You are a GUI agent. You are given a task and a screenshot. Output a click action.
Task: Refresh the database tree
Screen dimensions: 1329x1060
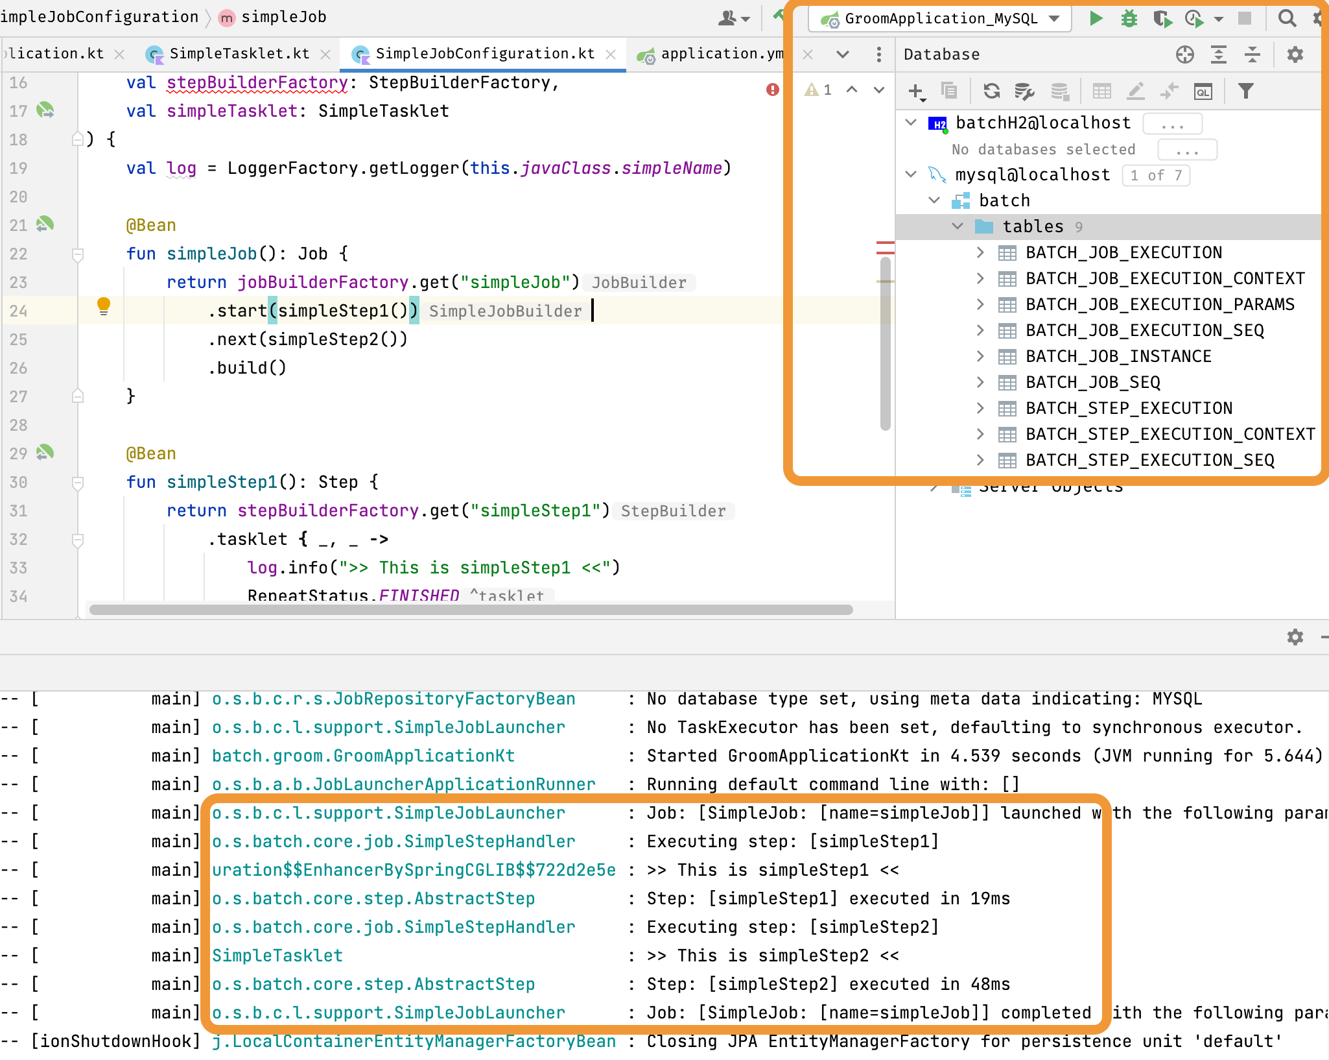pos(991,91)
